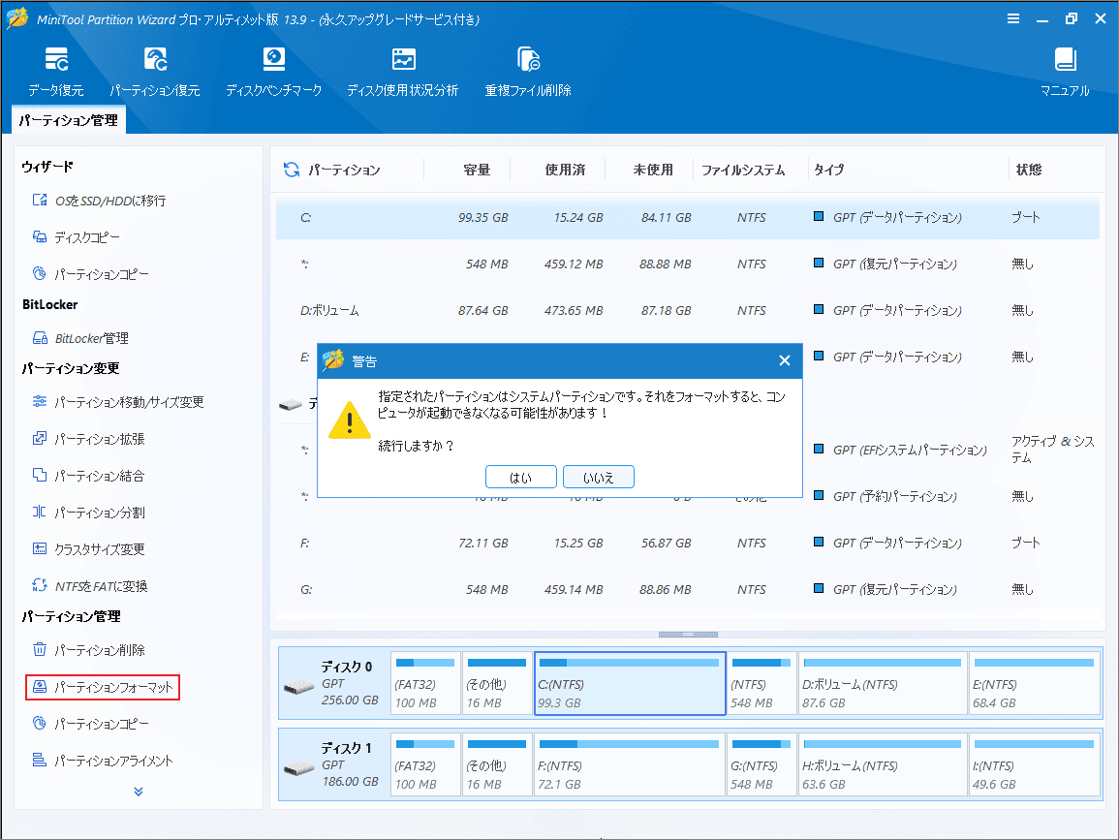The width and height of the screenshot is (1119, 840).
Task: Decline the warning with いいえ
Action: tap(599, 478)
